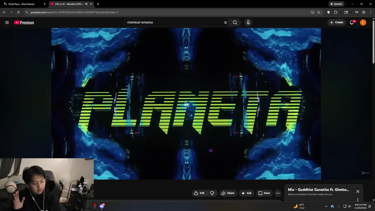Close the Lo Ki - Manifest tab
375x211 pixels.
[x=91, y=4]
